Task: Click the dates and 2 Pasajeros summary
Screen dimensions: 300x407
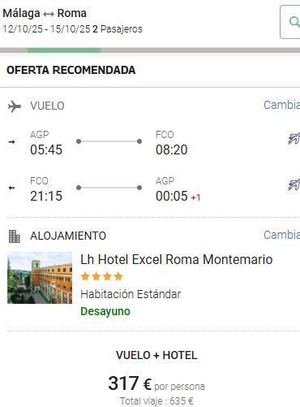Action: [72, 29]
